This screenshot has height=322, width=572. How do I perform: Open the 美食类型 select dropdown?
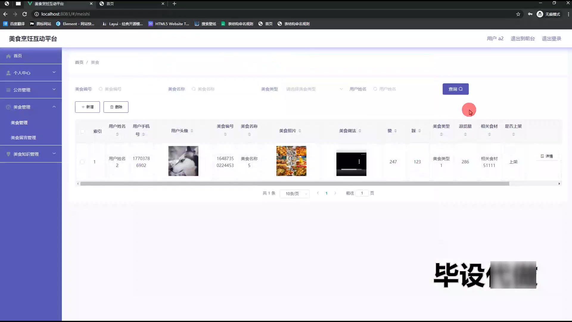pyautogui.click(x=313, y=89)
